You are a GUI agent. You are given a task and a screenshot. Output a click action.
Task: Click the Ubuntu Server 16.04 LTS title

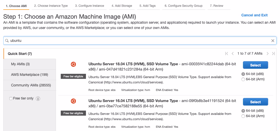tap(133, 101)
